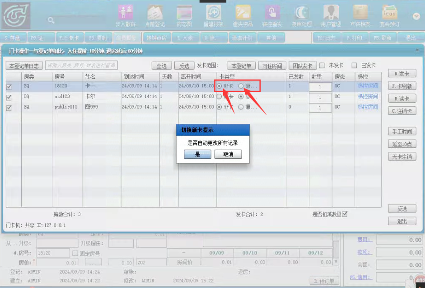Open the 当前登记 icon in main toolbar
Image resolution: width=425 pixels, height=288 pixels.
[x=155, y=16]
